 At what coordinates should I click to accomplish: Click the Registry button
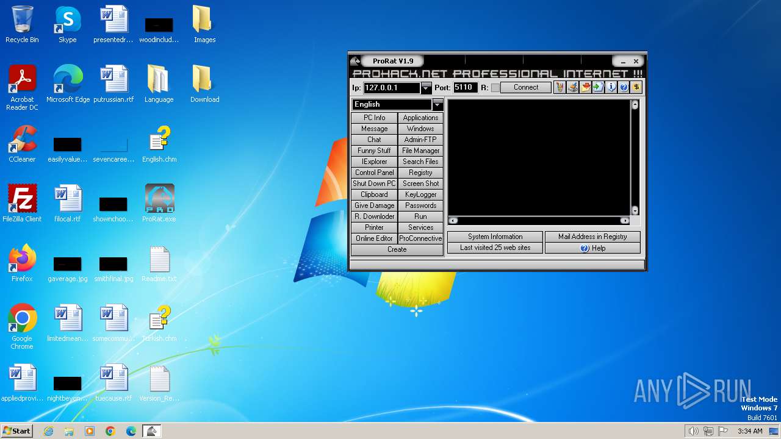pos(420,173)
